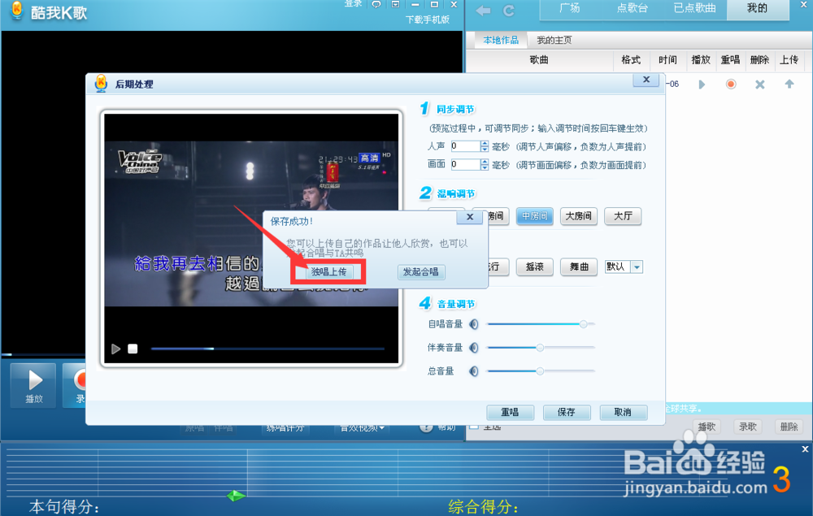
Task: Adjust the 伴奏音量 volume slider
Action: point(541,348)
